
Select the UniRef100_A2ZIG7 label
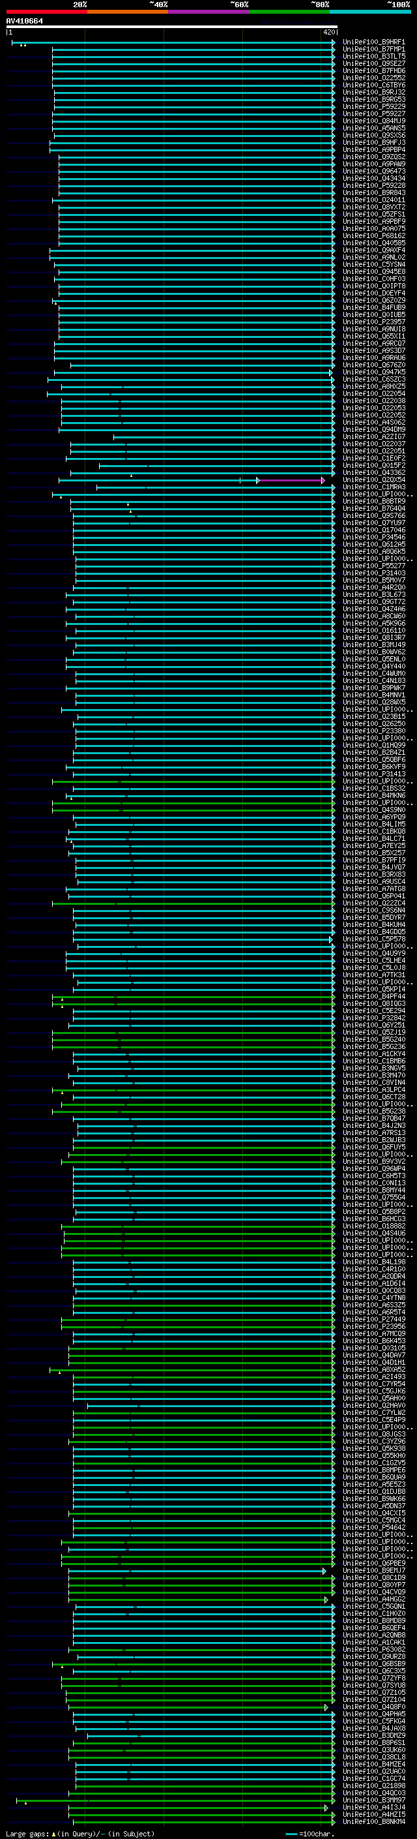tap(373, 437)
